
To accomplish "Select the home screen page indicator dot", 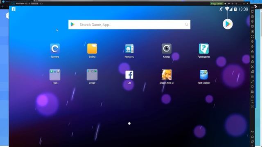I will pos(129,123).
